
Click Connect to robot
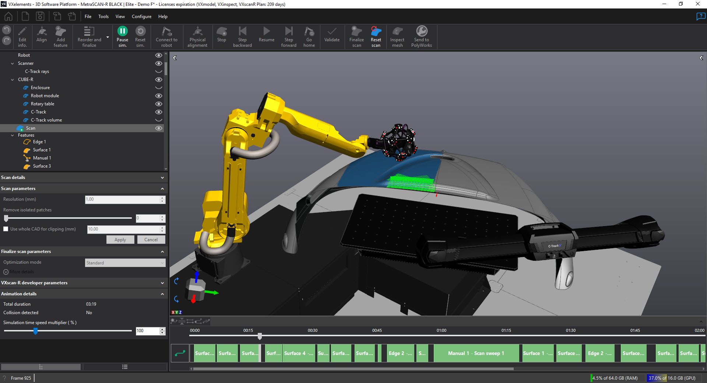point(166,37)
